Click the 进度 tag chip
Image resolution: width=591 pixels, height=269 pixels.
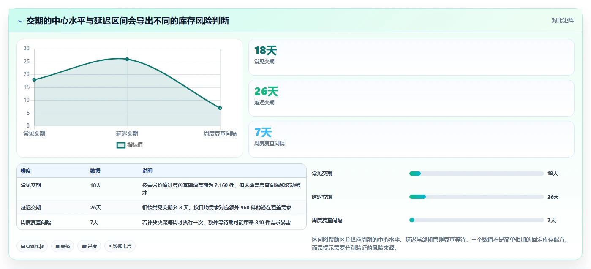point(89,246)
